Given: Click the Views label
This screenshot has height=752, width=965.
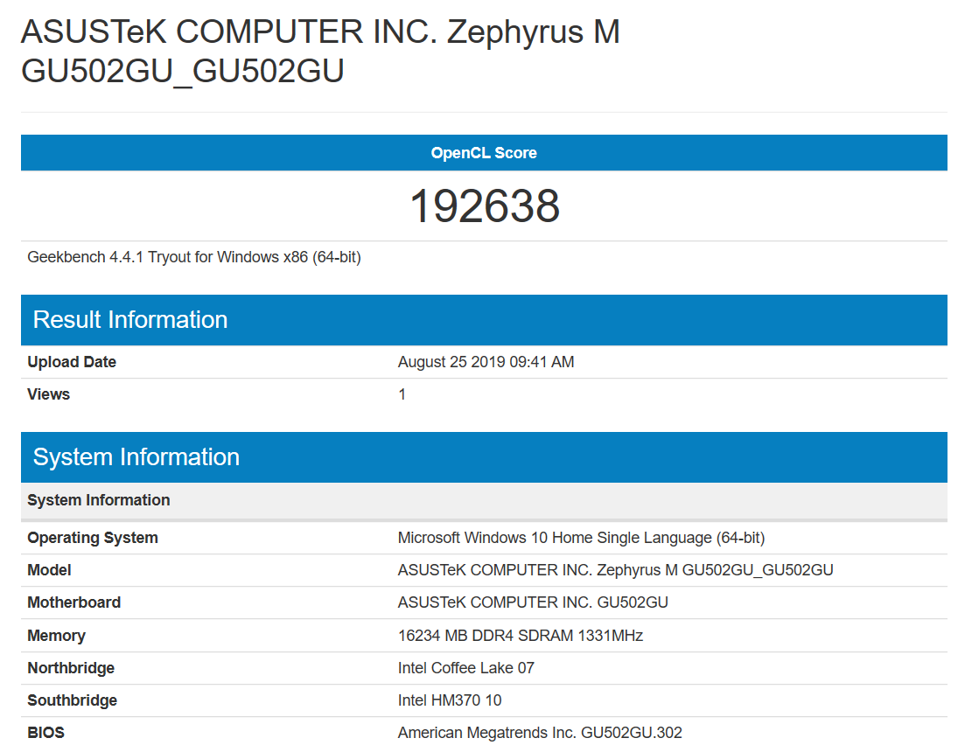Looking at the screenshot, I should pyautogui.click(x=49, y=394).
